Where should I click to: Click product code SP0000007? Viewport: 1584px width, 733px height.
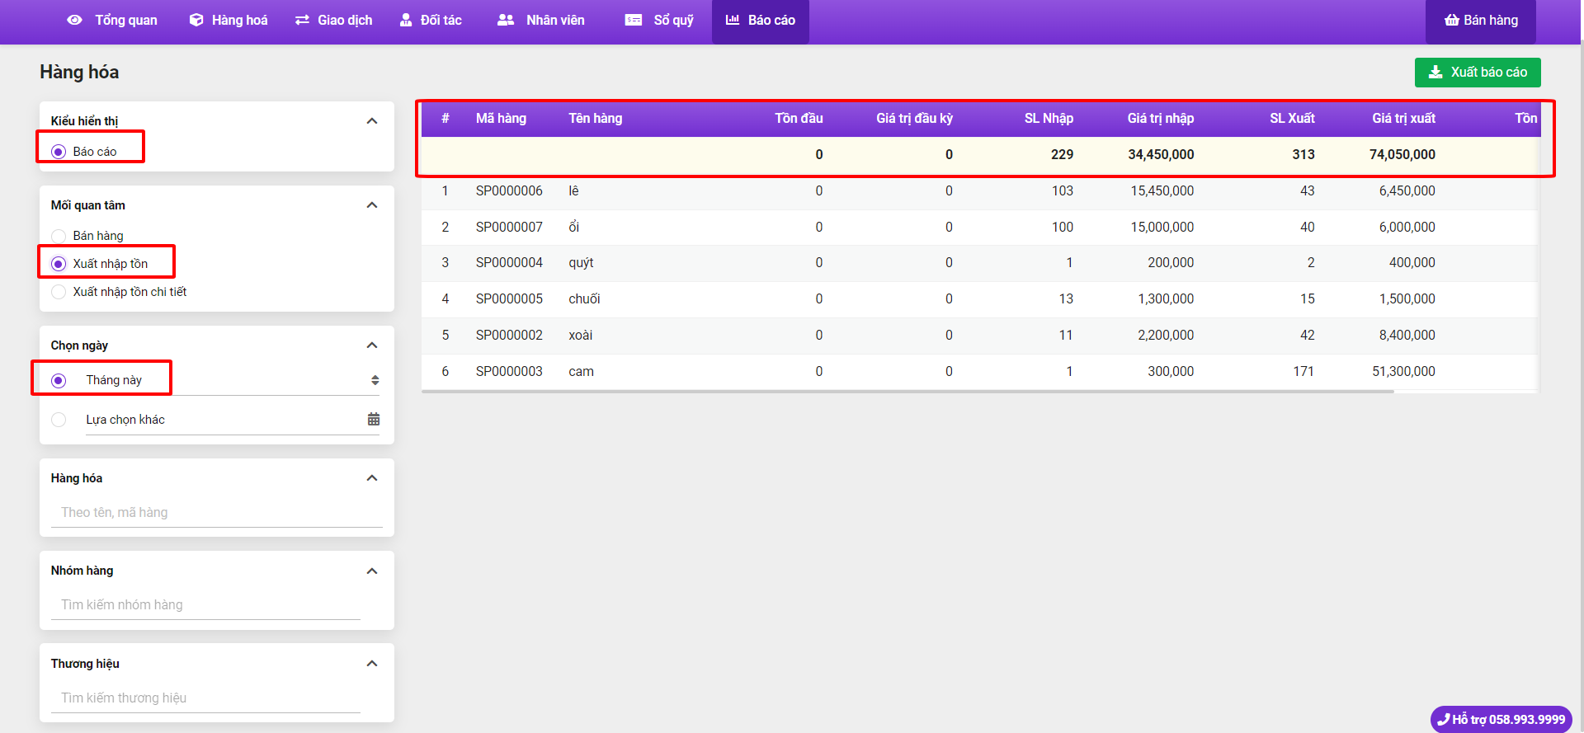509,227
